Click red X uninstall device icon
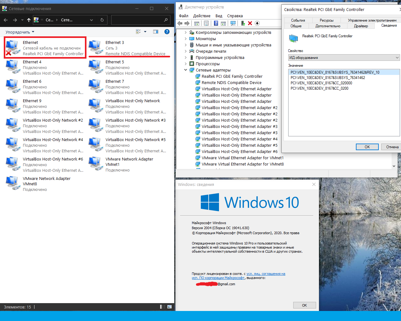This screenshot has height=321, width=401. 250,23
